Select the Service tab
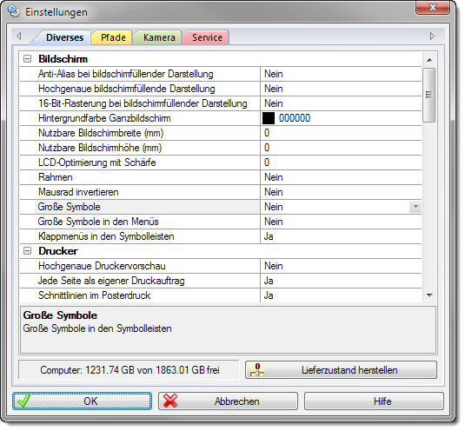Viewport: 465px width, 431px height. tap(206, 37)
